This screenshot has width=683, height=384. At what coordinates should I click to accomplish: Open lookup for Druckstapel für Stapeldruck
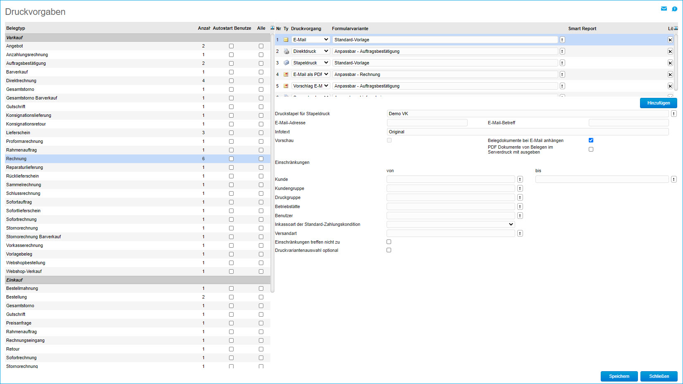pos(674,114)
